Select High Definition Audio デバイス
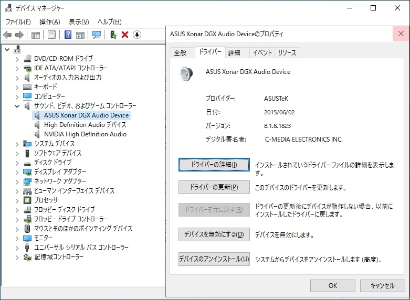 tap(85, 125)
